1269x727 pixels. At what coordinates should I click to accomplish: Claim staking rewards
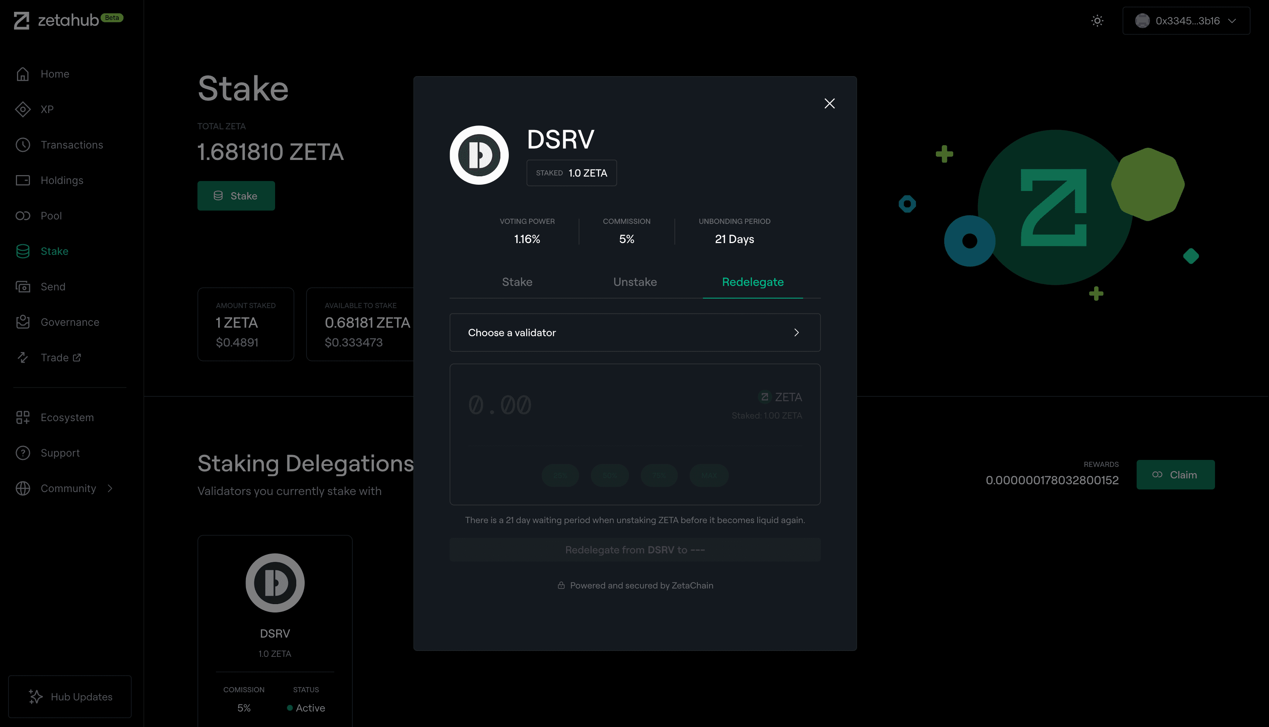[x=1175, y=475]
